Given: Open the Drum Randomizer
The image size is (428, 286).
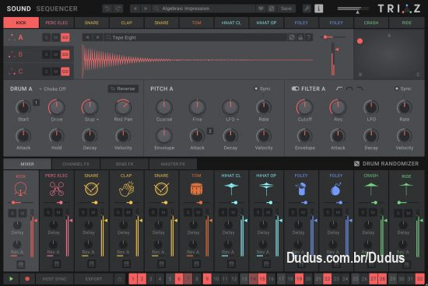Looking at the screenshot, I should [x=387, y=163].
